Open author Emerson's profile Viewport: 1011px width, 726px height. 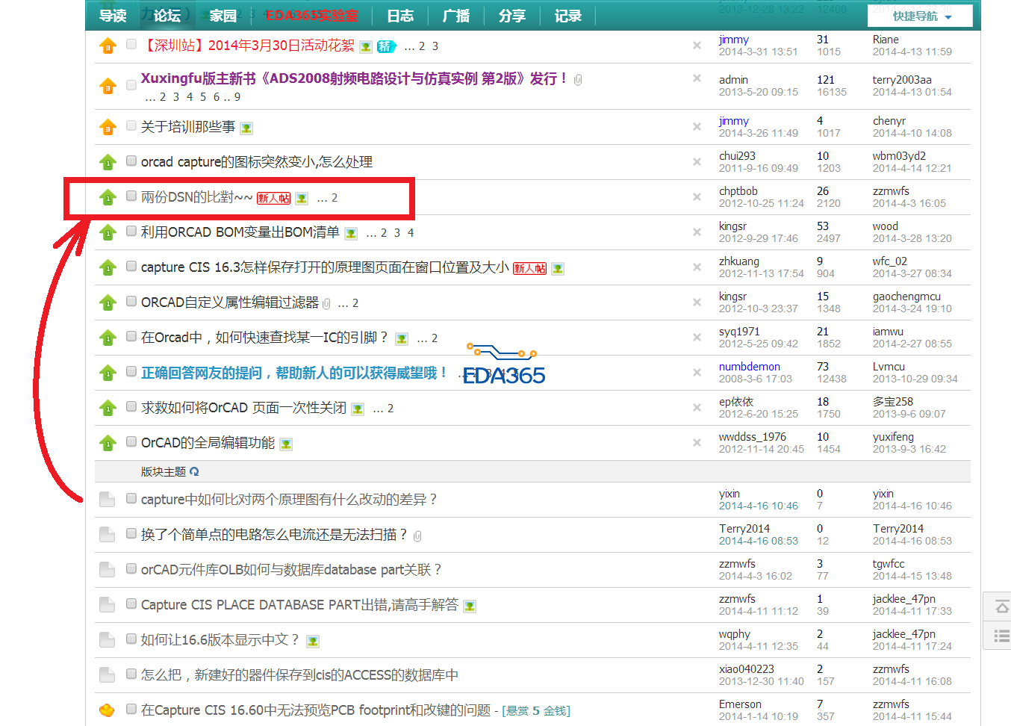(x=740, y=704)
